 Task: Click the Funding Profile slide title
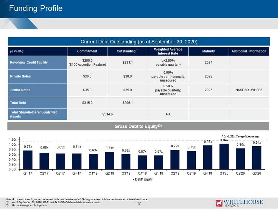tap(36, 8)
